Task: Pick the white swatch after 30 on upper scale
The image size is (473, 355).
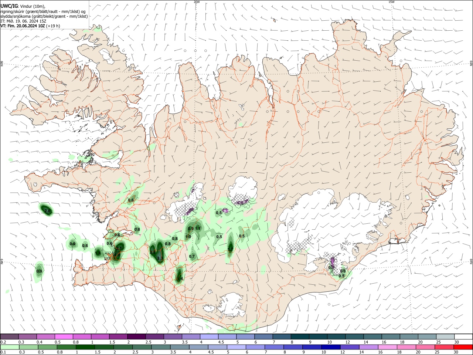Action: (463, 337)
